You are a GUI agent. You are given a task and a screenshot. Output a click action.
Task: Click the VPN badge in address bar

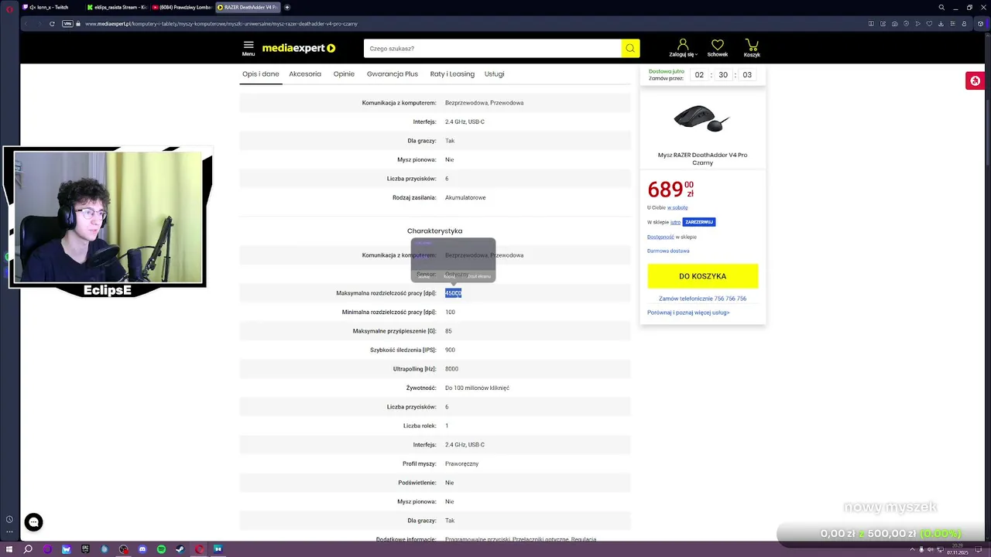pos(67,23)
